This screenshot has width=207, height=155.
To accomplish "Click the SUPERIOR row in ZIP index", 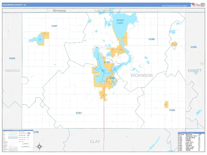I will pyautogui.click(x=190, y=149).
